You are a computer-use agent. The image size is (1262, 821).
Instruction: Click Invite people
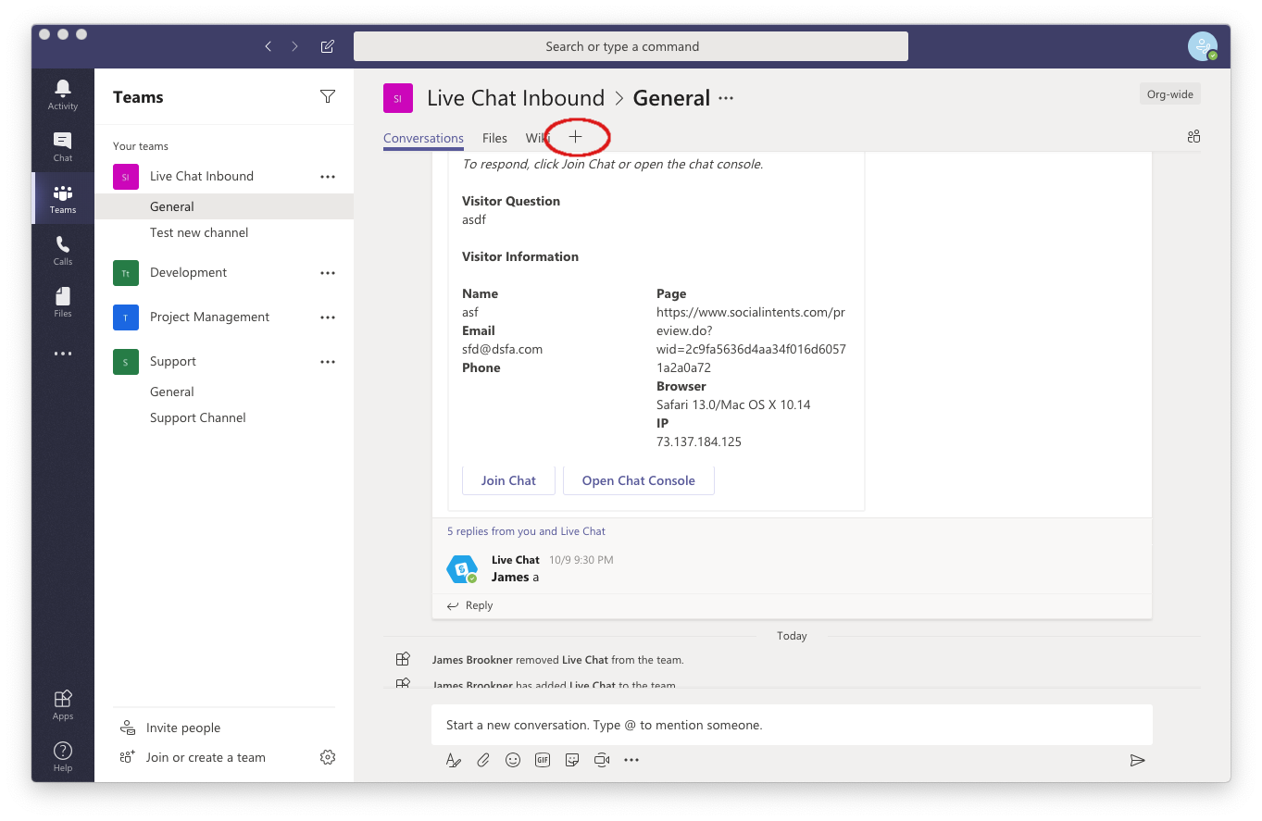point(172,728)
